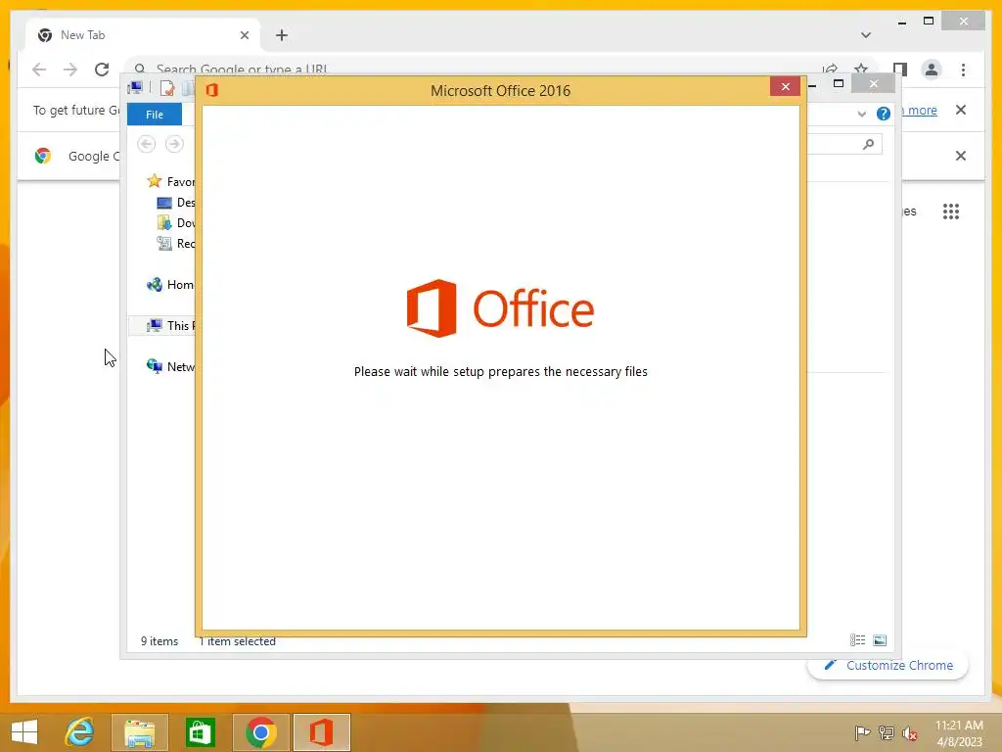Screen dimensions: 1002x752
Task: Open the File tab in File Explorer
Action: tap(155, 115)
